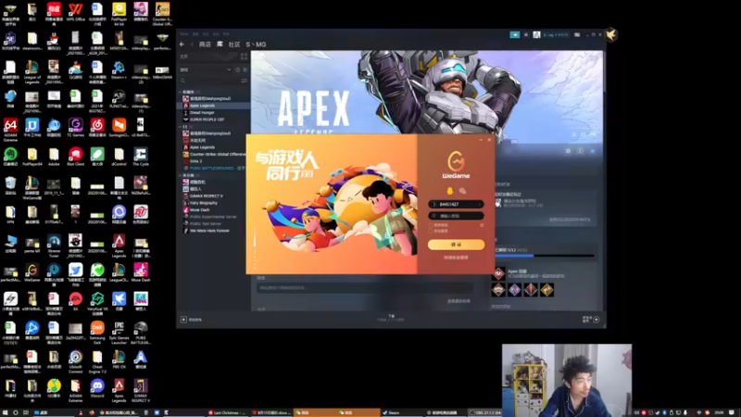Collapse the third collection in Steam library list
Screen dimensions: 741x417
180,175
